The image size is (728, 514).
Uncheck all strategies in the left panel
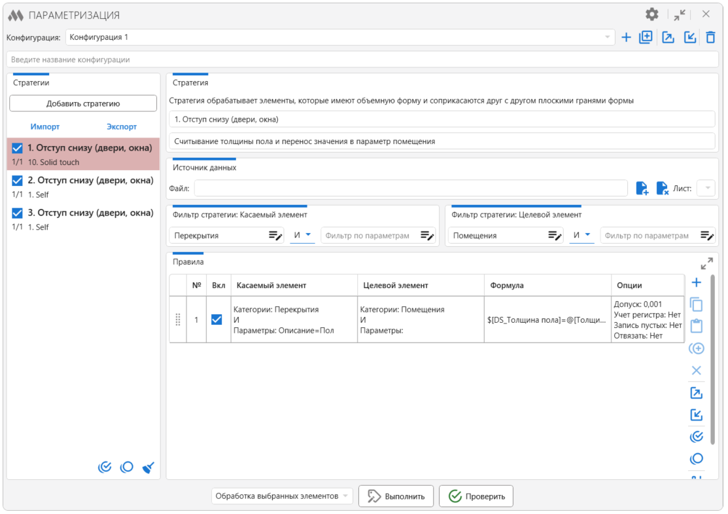(127, 467)
